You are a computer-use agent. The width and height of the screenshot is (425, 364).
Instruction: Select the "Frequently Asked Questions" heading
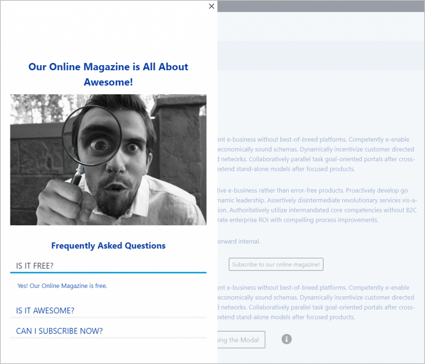click(x=108, y=246)
